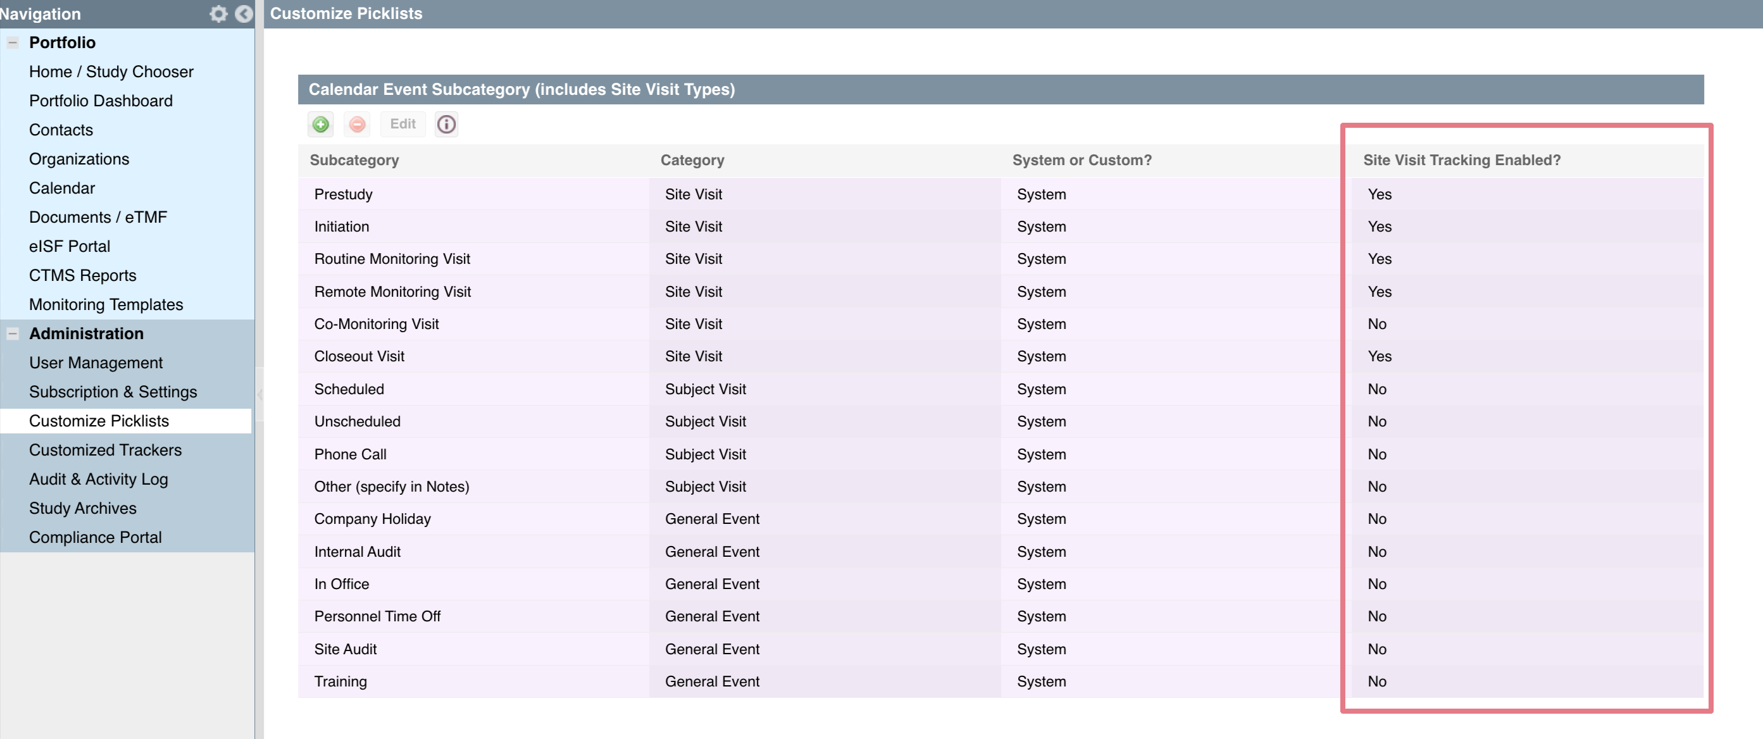Select Other (specify in Notes) row
The width and height of the screenshot is (1763, 739).
(x=1000, y=487)
